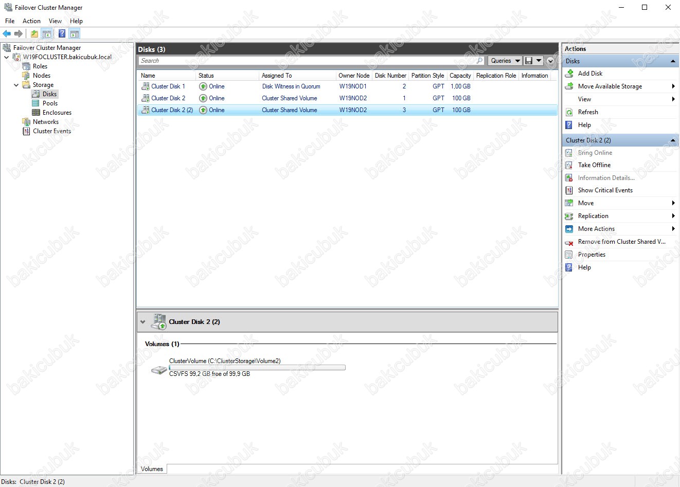Select the Networks tree item

pos(45,122)
